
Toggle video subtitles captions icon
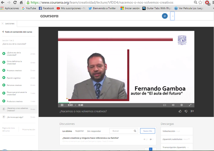tap(165, 105)
